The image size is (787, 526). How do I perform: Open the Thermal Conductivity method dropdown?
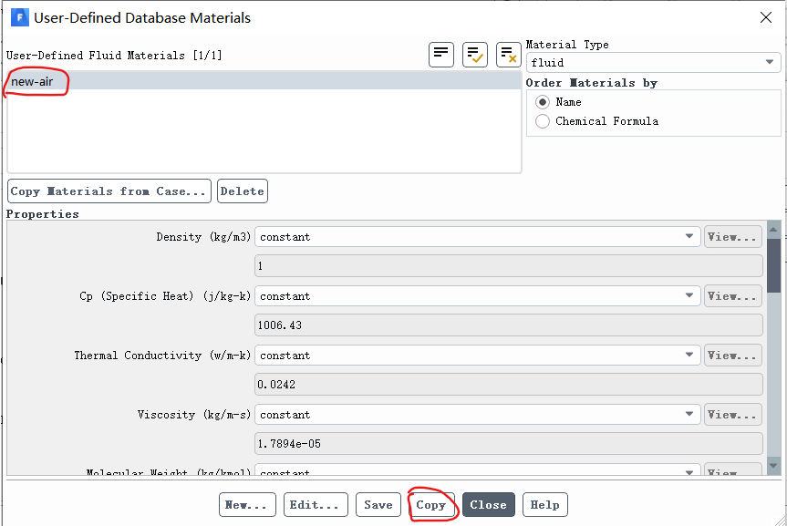pos(477,356)
